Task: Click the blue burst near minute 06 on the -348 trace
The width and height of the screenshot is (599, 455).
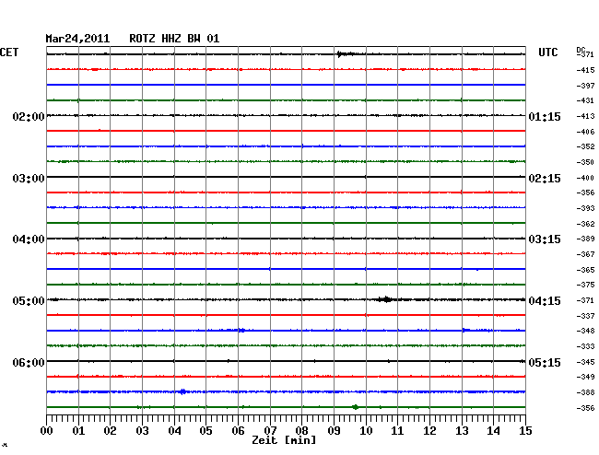Action: [241, 330]
